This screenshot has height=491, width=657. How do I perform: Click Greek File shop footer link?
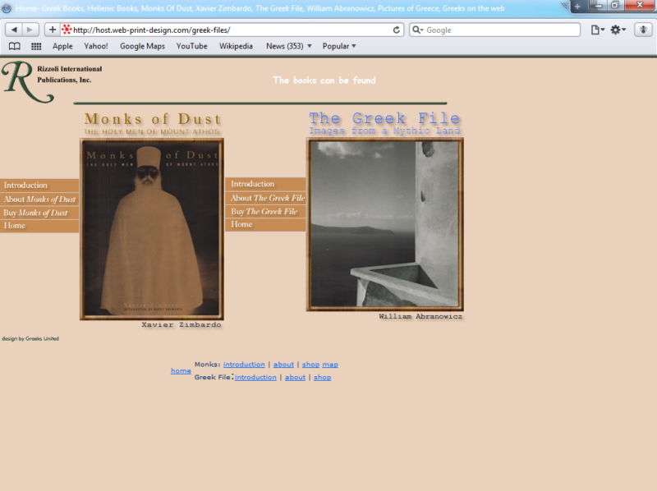click(322, 378)
